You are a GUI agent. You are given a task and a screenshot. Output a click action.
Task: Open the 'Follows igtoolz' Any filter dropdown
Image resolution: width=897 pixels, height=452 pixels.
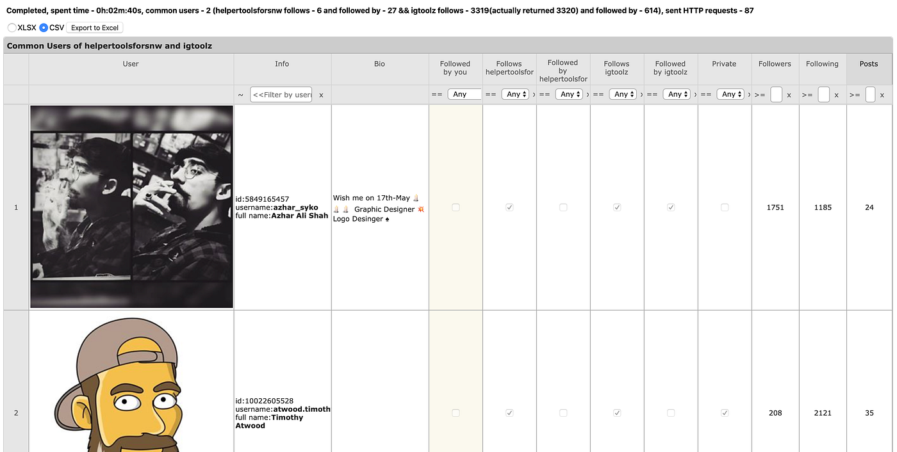[x=623, y=94]
